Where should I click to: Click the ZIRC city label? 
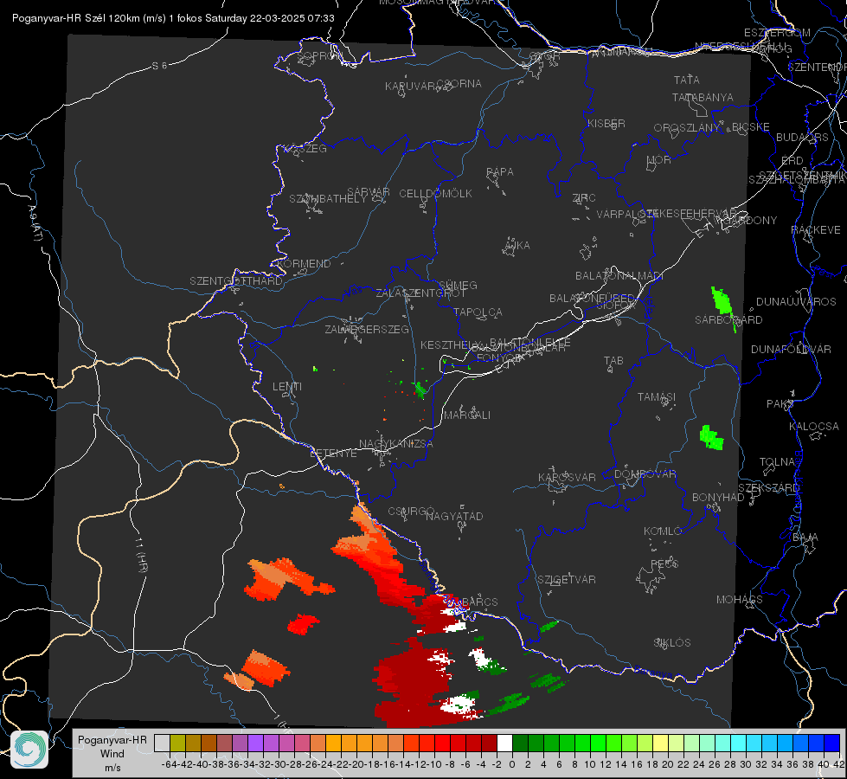point(584,198)
